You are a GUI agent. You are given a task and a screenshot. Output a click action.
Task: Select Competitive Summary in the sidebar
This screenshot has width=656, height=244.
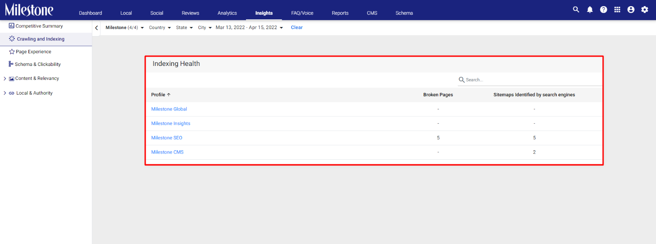click(39, 26)
